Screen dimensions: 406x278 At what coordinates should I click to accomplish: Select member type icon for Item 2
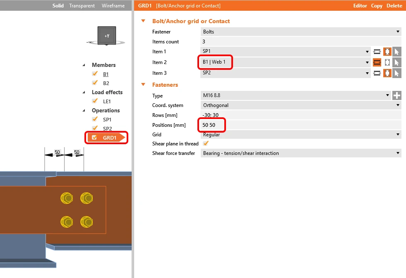click(377, 62)
